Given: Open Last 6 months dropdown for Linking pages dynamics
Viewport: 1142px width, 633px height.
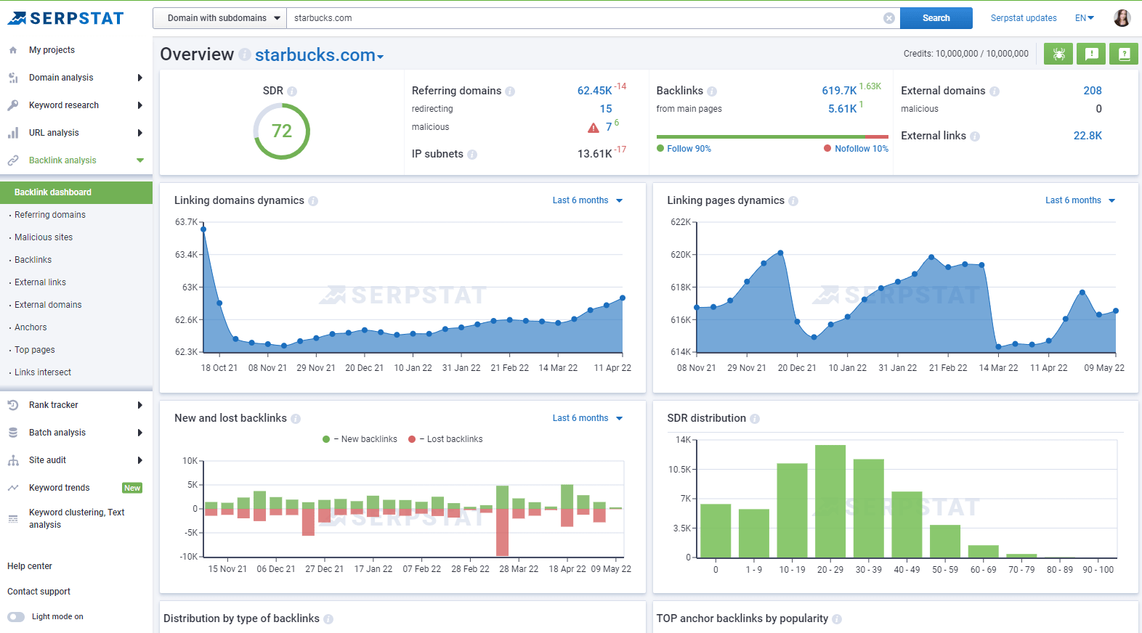Looking at the screenshot, I should pyautogui.click(x=1080, y=200).
